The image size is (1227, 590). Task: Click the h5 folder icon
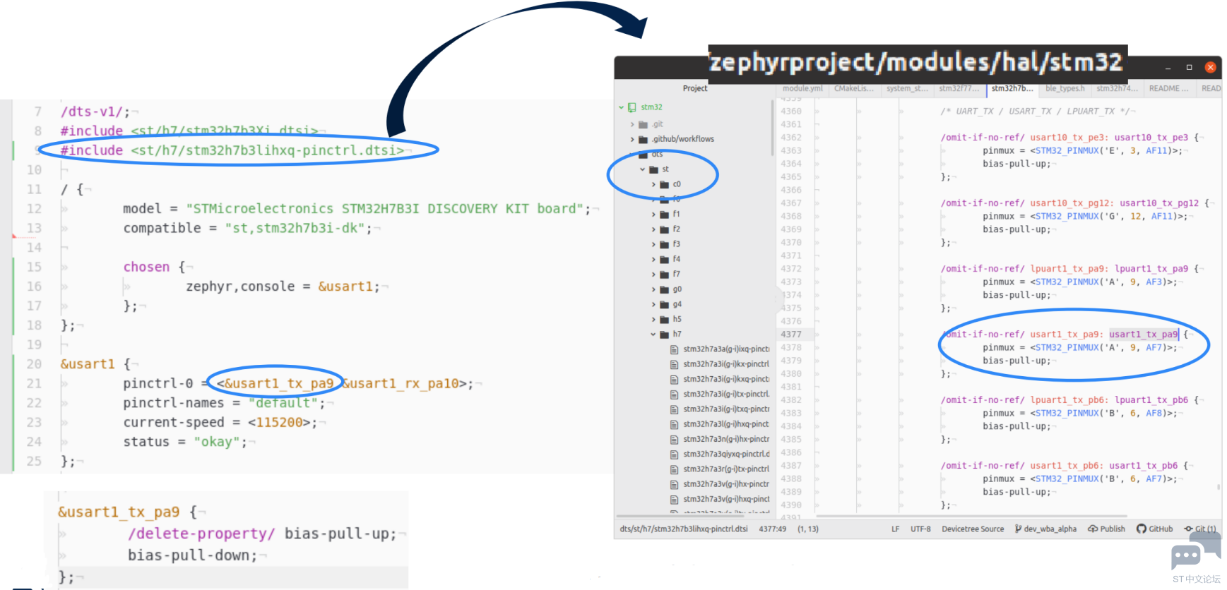[x=664, y=319]
